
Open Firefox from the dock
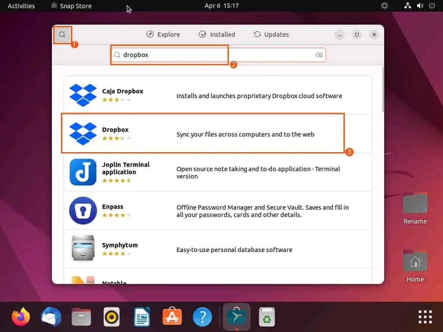tap(20, 316)
